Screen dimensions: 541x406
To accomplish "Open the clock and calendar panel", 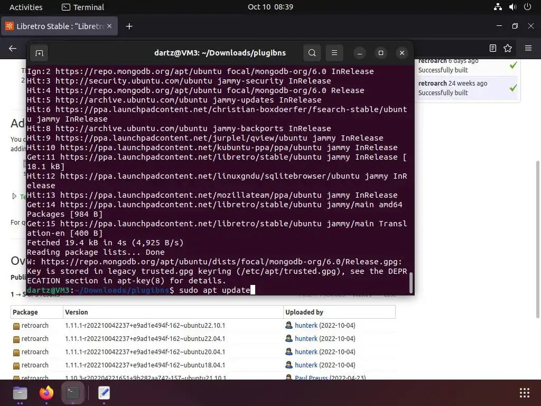I will coord(270,7).
